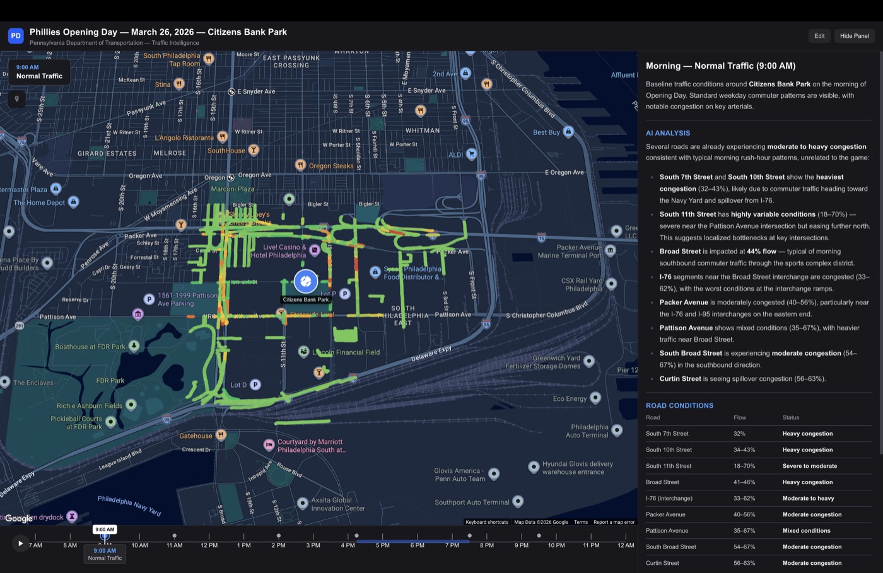Select the Boathouse at FDR Park pin

click(x=134, y=346)
